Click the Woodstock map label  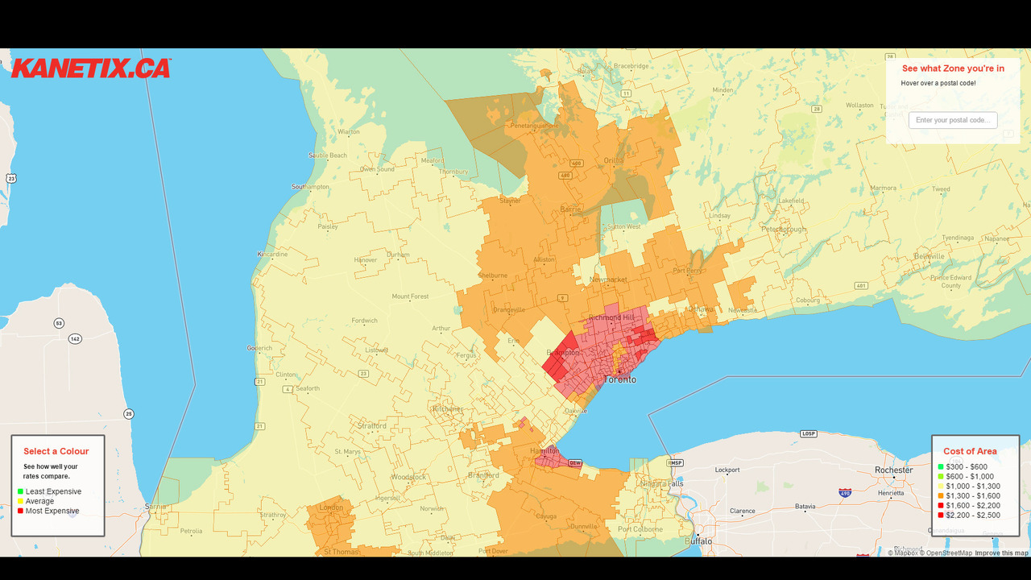(408, 477)
